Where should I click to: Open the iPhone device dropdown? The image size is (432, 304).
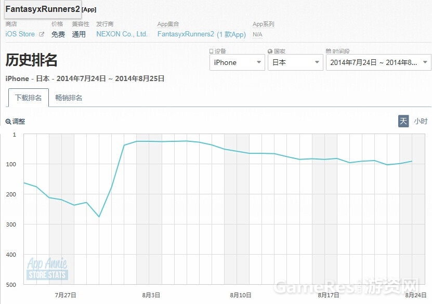point(237,62)
